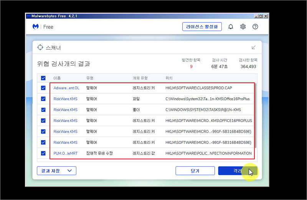Sort by the 개체 유형 column header

click(140, 78)
